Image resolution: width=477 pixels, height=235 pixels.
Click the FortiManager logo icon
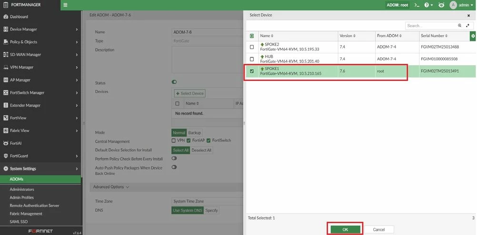pyautogui.click(x=6, y=5)
